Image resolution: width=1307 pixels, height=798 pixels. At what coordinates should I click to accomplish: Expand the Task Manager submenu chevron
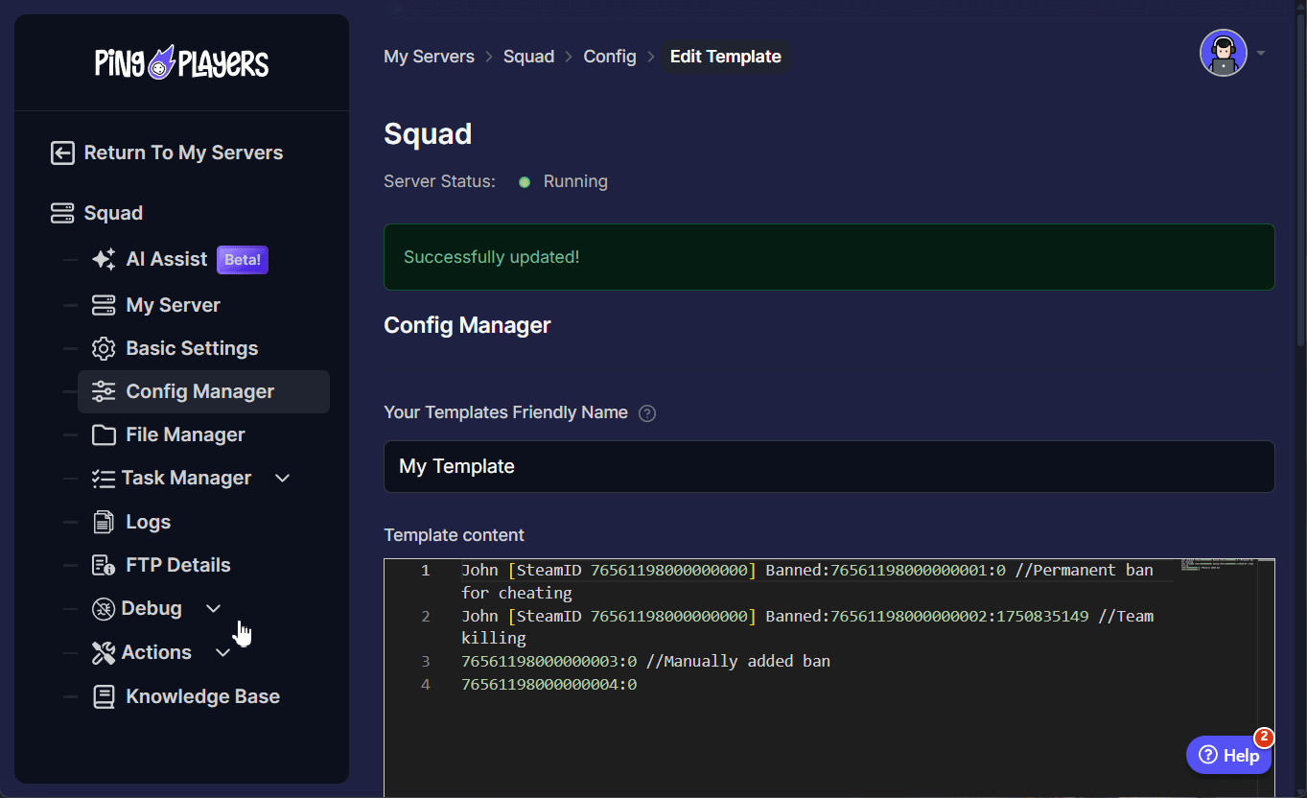283,478
